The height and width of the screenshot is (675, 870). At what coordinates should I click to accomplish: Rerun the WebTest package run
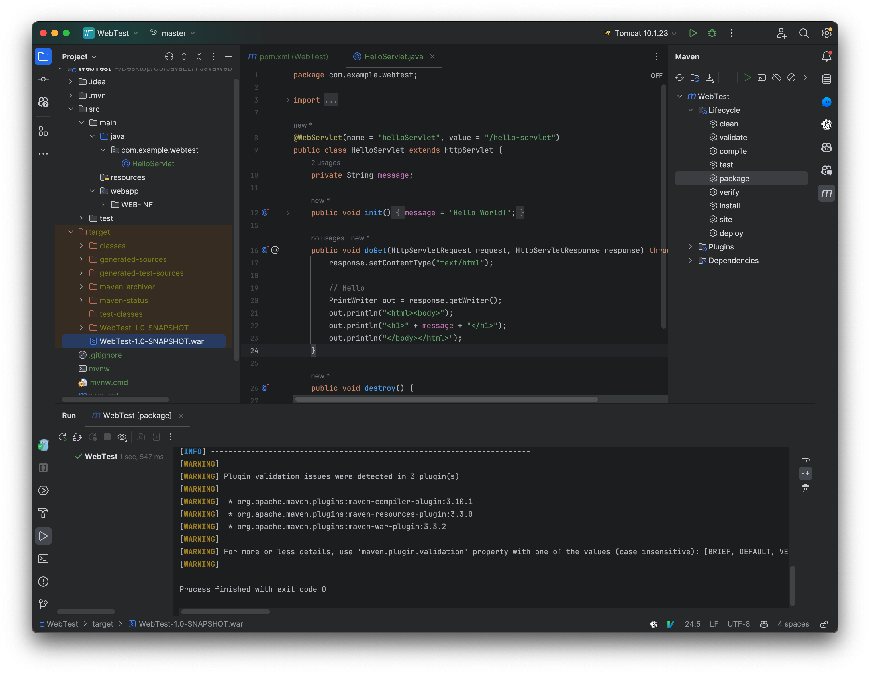[x=63, y=437]
